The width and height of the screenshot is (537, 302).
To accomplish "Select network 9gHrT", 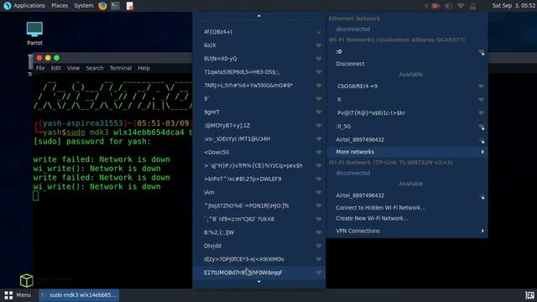I will (259, 112).
